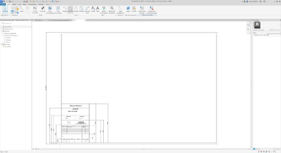Image resolution: width=281 pixels, height=153 pixels.
Task: Open the Sélectionner dropdown under Modifier
Action: pyautogui.click(x=5, y=15)
